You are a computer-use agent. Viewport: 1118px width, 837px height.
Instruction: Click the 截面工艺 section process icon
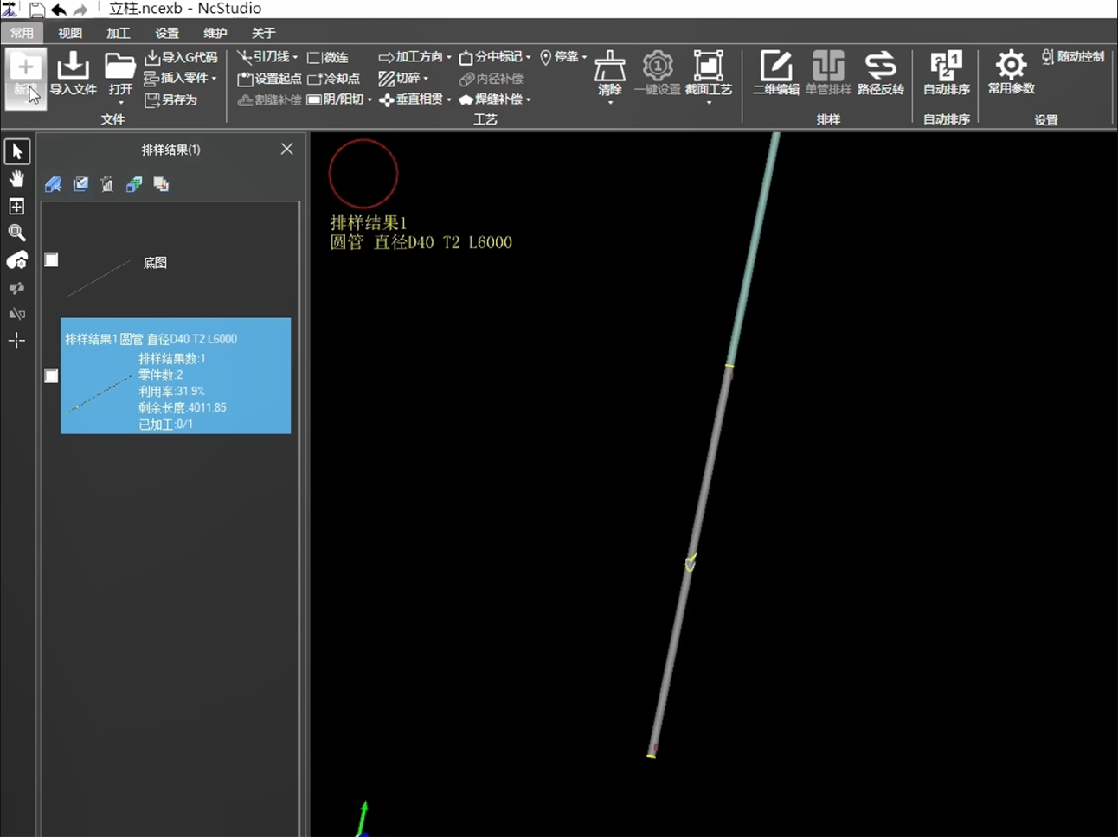tap(708, 73)
